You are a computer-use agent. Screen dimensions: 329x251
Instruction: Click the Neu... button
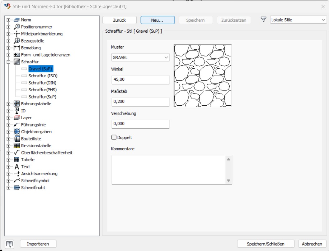click(x=157, y=20)
